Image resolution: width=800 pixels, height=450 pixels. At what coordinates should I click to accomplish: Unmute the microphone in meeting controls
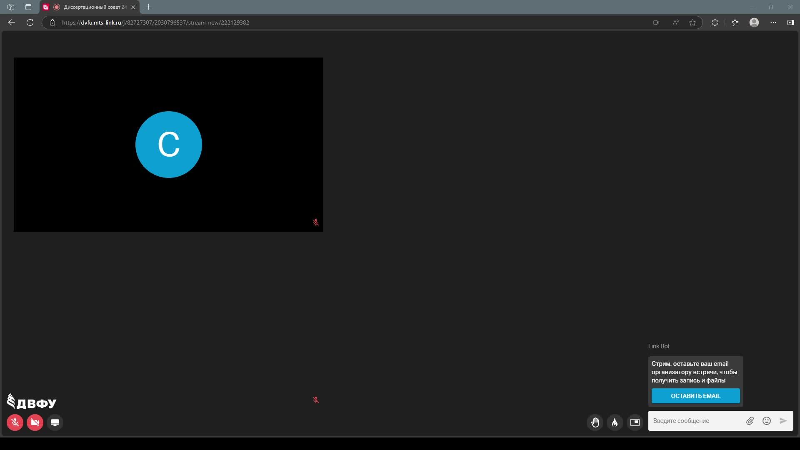(15, 422)
